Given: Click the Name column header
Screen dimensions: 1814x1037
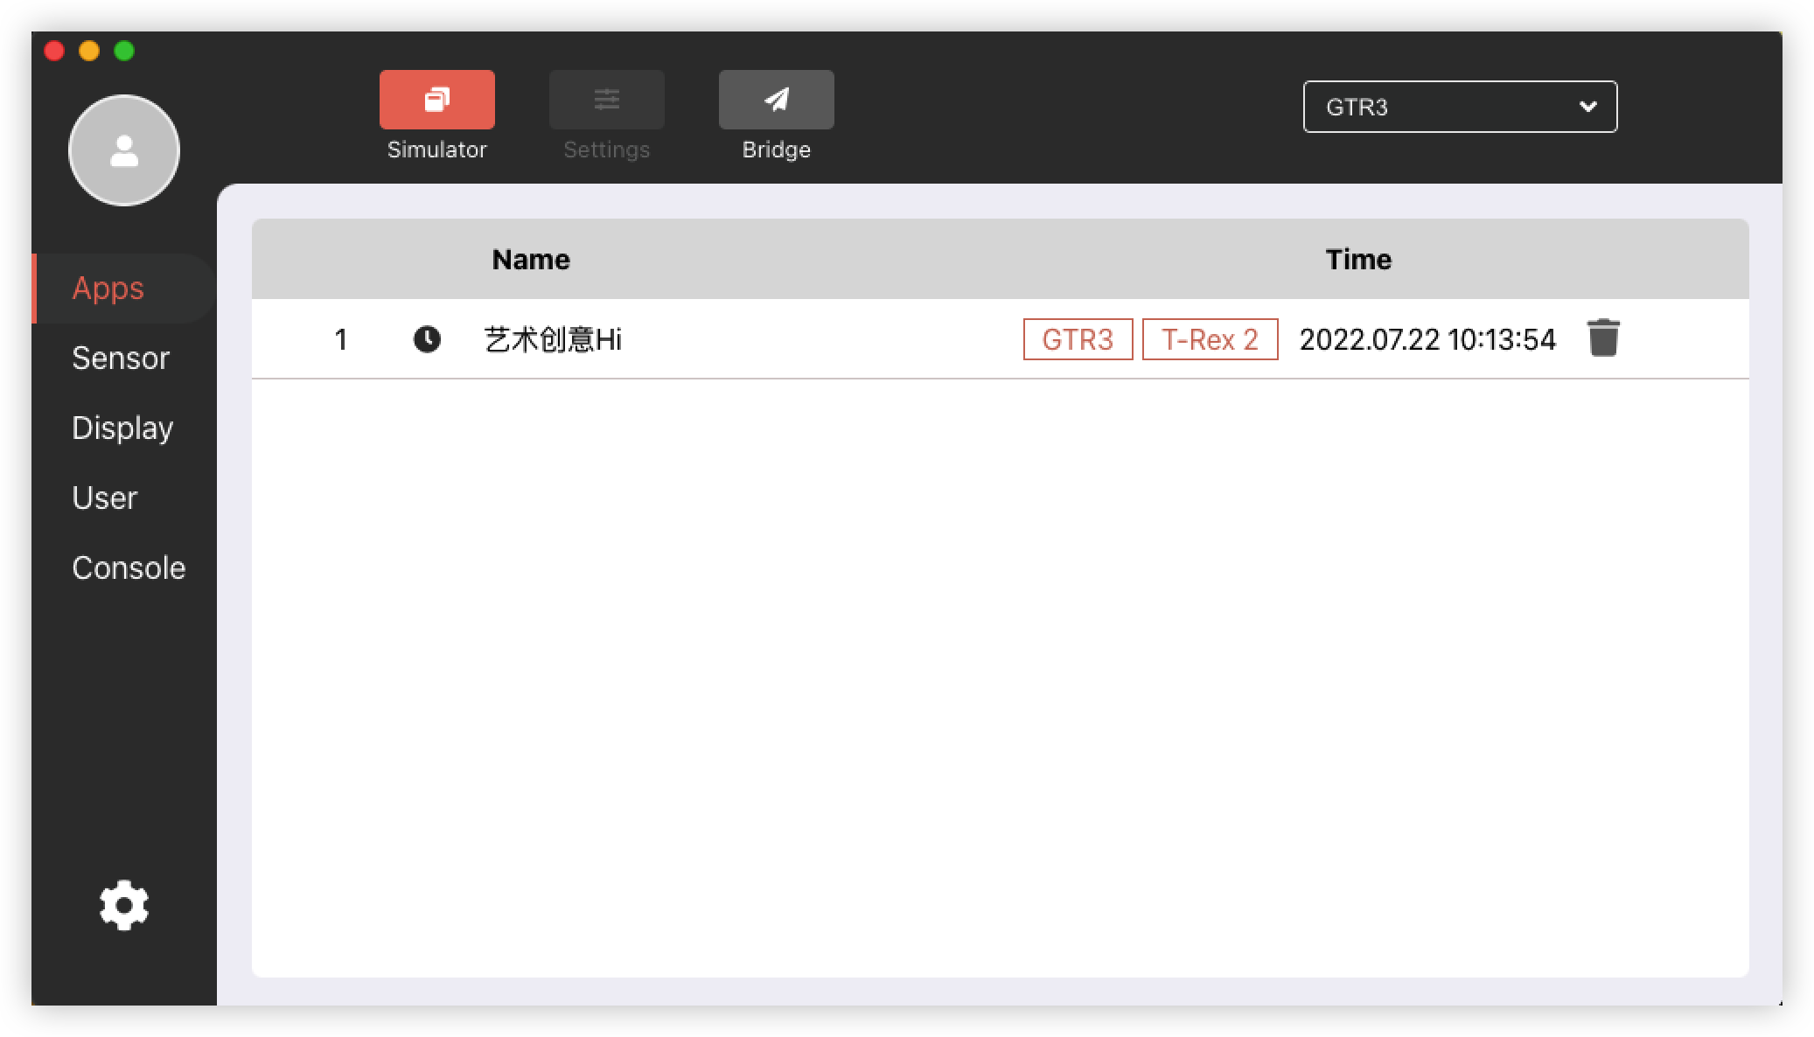Looking at the screenshot, I should click(x=530, y=259).
